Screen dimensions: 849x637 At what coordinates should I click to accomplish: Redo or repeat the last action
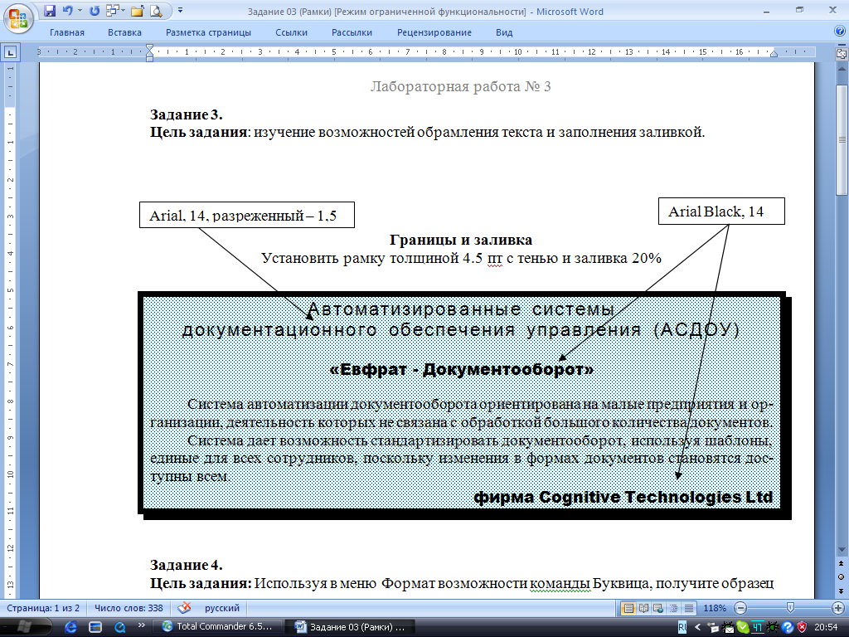pos(95,11)
